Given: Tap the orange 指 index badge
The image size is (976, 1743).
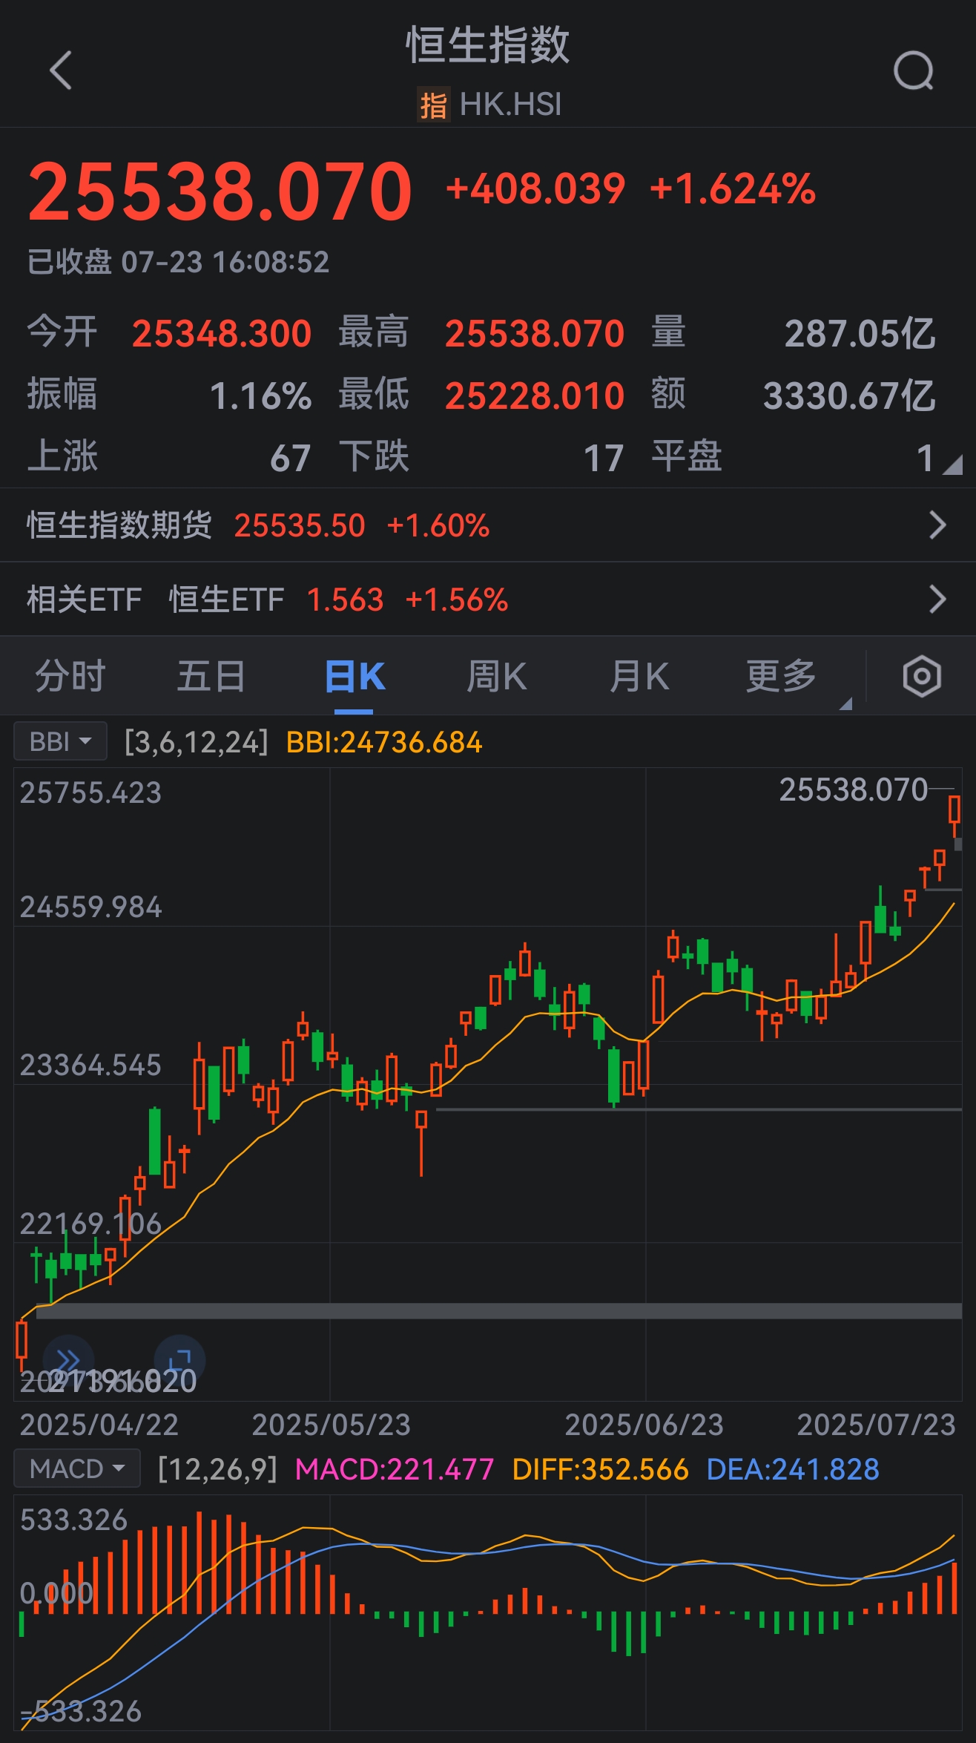Looking at the screenshot, I should 434,105.
